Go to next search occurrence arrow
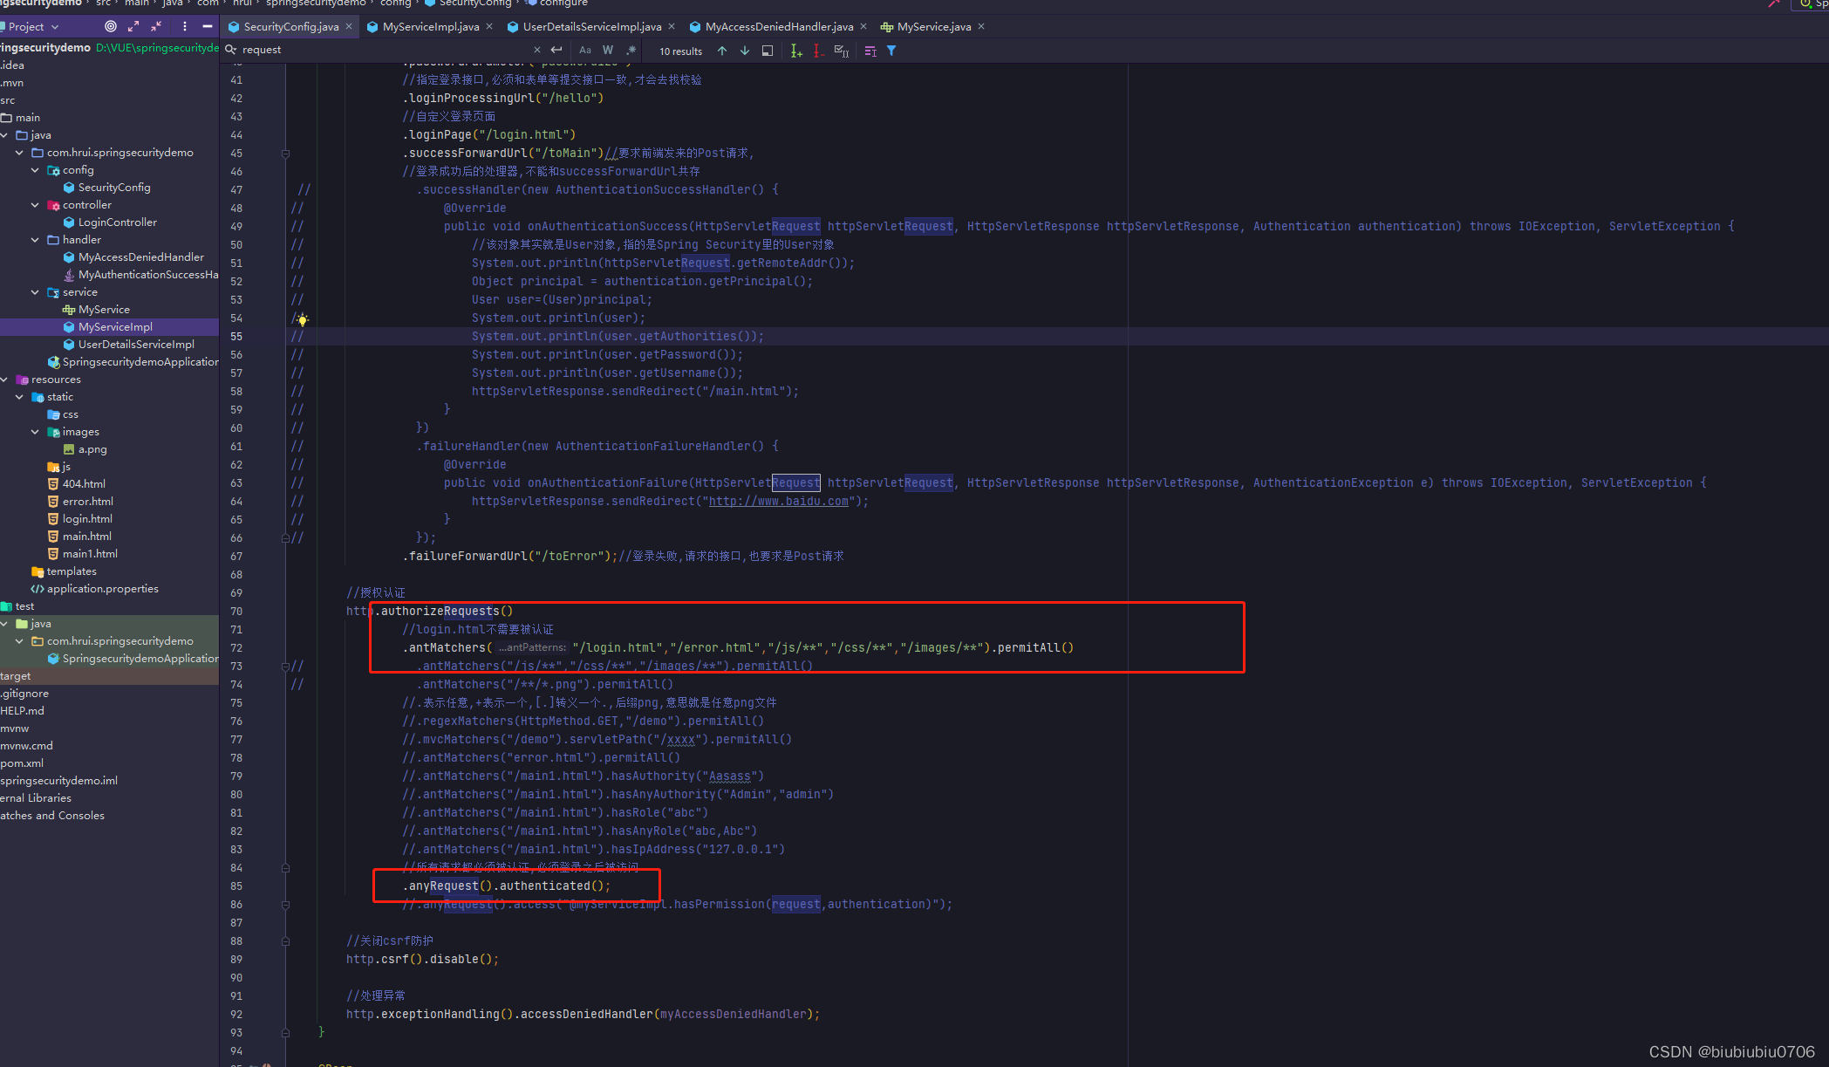This screenshot has height=1067, width=1829. click(x=744, y=51)
